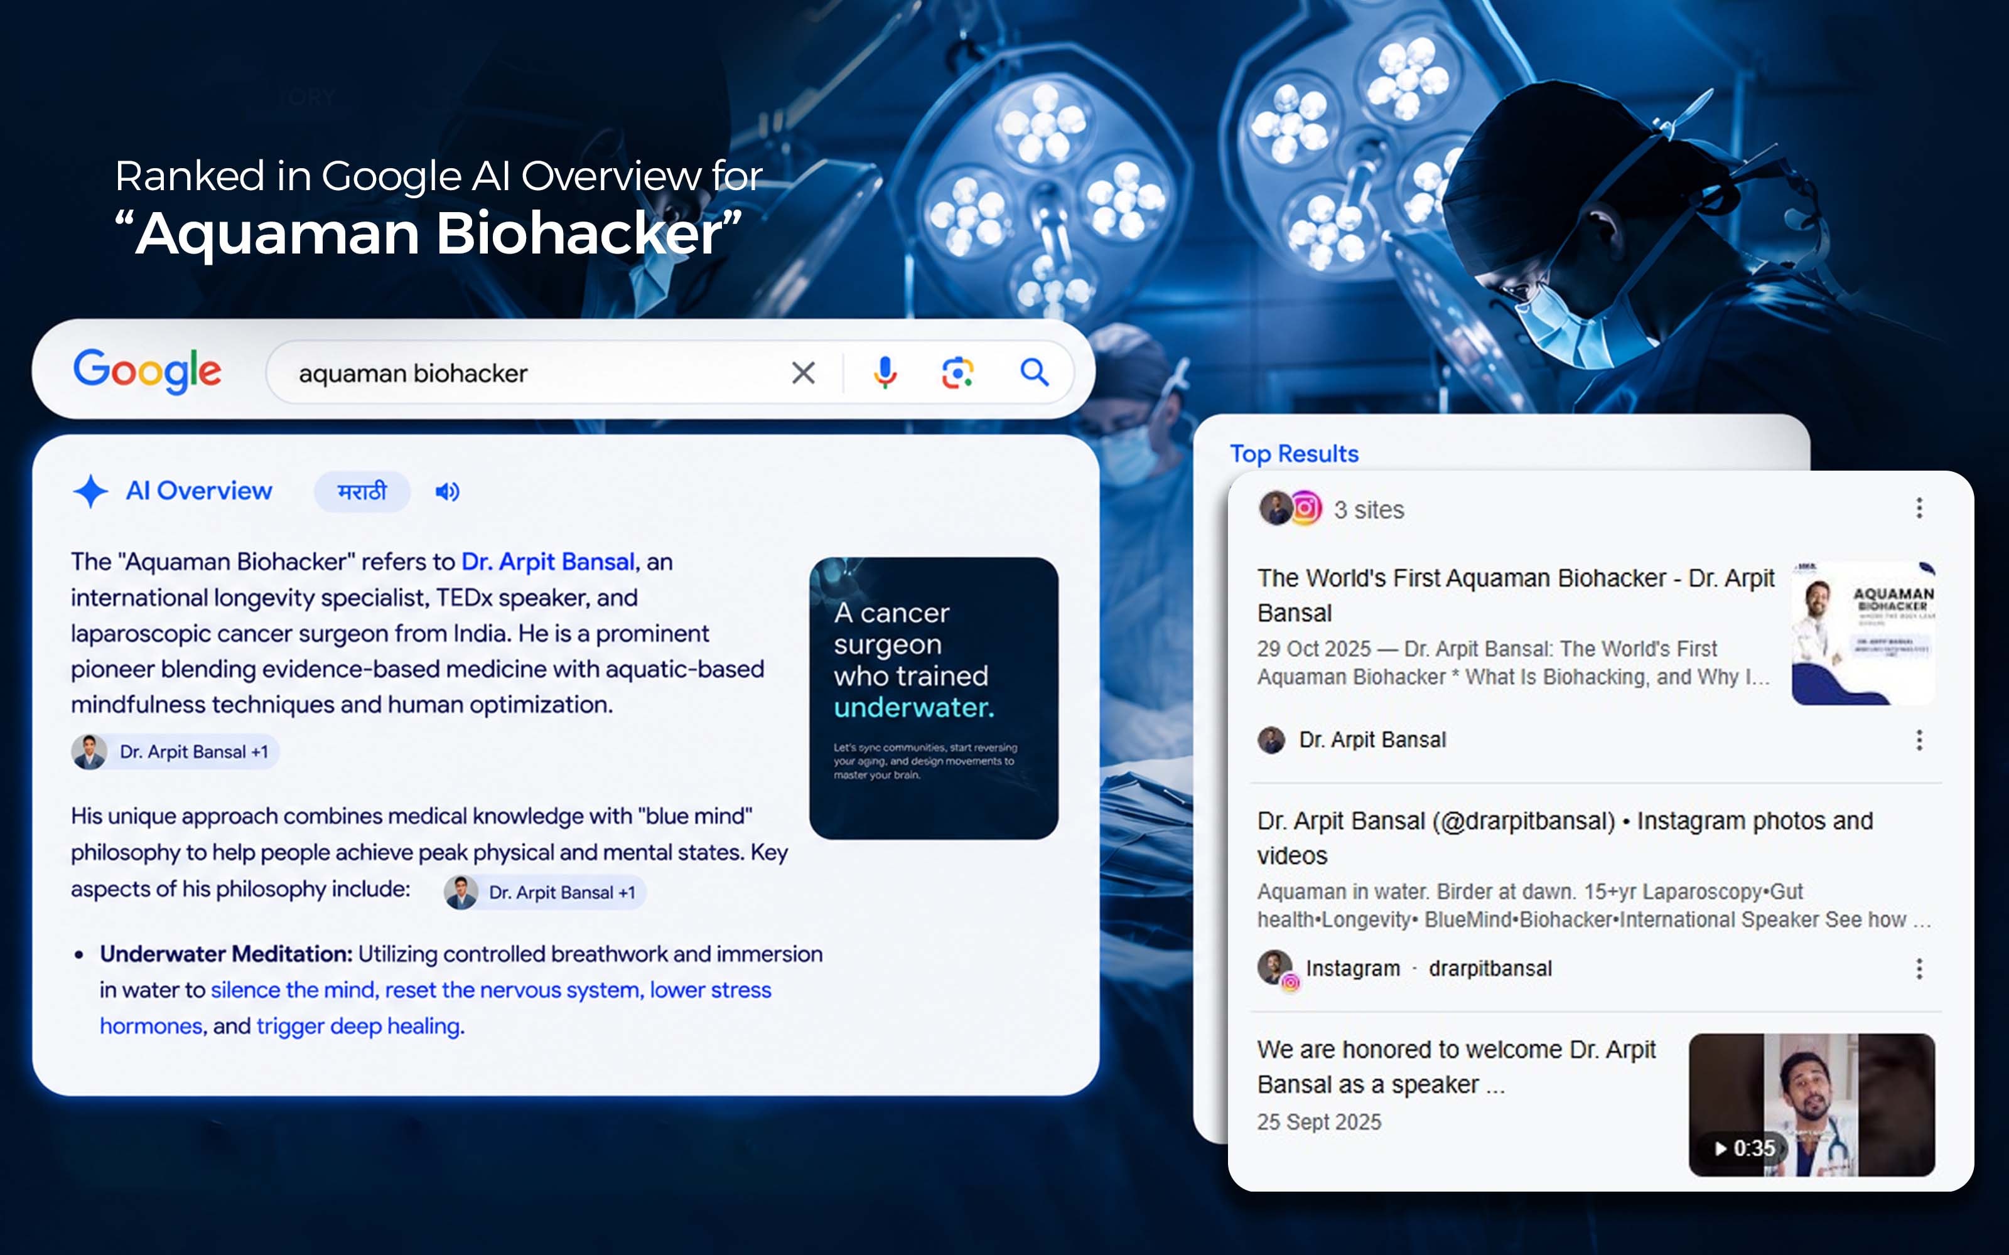Switch AI Overview to Marathi language
2009x1255 pixels.
point(362,491)
